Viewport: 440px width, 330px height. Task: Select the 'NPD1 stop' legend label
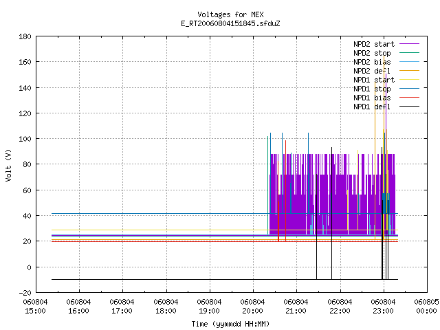[x=372, y=89]
